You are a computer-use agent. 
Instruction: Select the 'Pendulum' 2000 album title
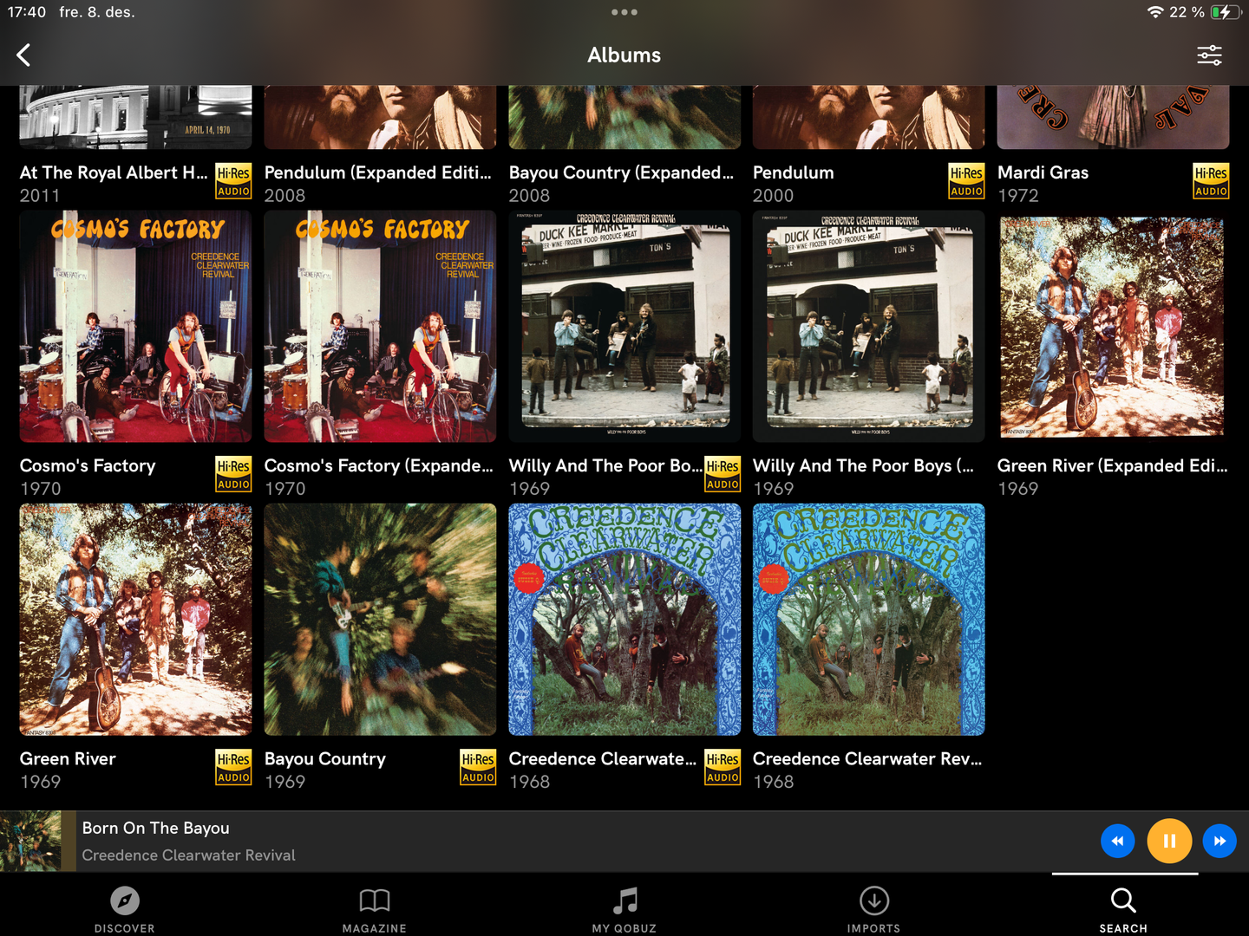(x=794, y=172)
